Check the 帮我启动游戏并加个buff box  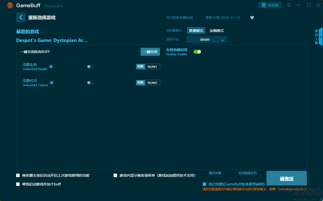tap(18, 184)
